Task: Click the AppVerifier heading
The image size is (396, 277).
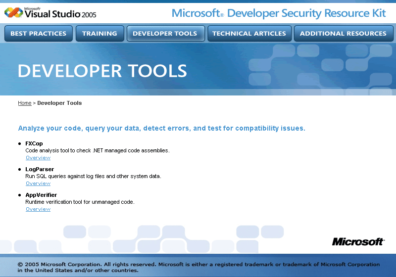Action: click(41, 195)
